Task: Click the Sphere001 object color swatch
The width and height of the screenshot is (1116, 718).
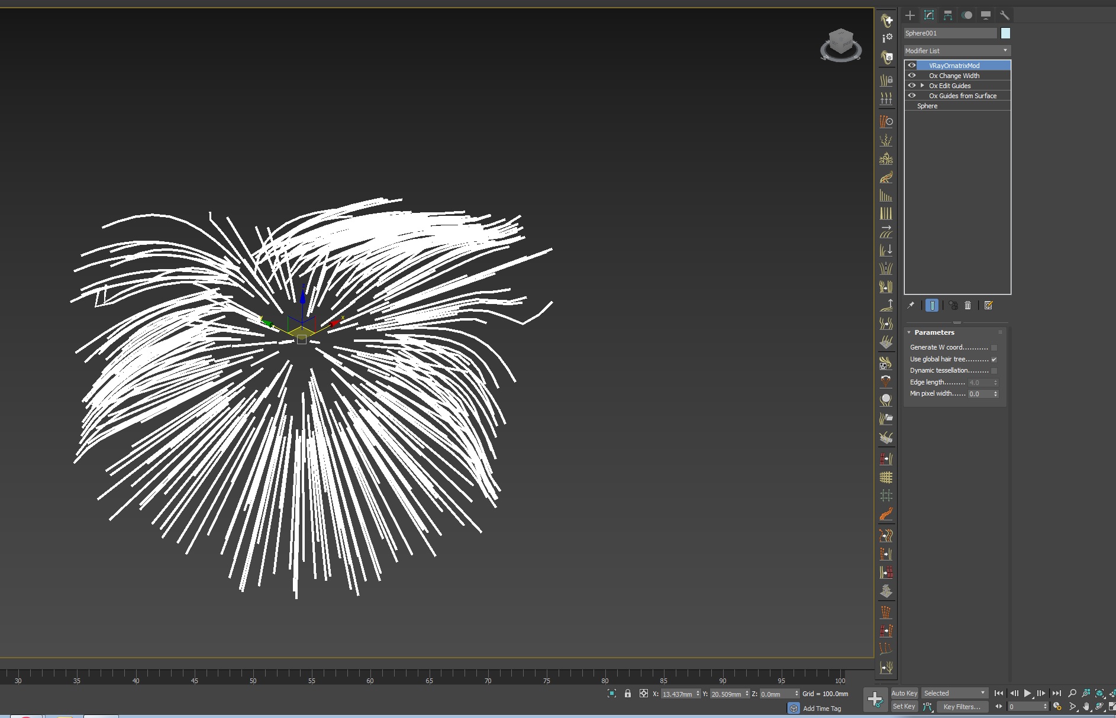Action: tap(1005, 33)
